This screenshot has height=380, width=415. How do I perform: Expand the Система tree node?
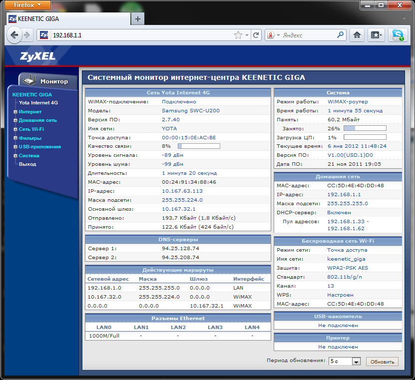pos(15,156)
